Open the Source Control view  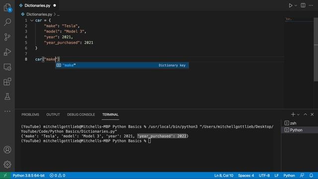tap(7, 37)
